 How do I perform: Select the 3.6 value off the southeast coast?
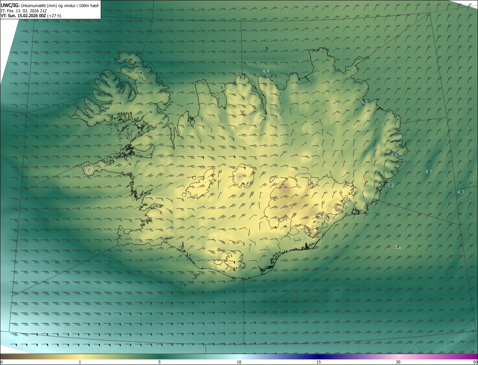click(x=398, y=247)
